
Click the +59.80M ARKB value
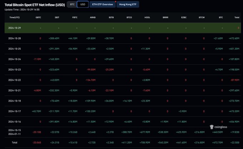tap(91, 39)
